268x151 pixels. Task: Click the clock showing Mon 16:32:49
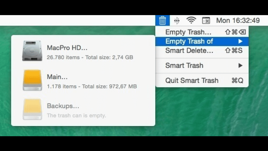tap(238, 21)
